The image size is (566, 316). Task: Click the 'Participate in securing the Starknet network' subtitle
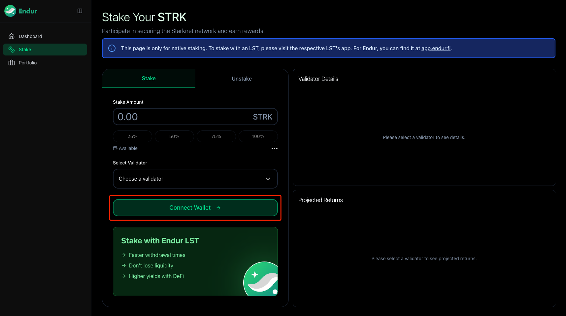point(183,31)
